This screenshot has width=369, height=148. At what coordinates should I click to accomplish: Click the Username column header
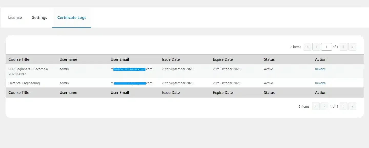[x=68, y=59]
